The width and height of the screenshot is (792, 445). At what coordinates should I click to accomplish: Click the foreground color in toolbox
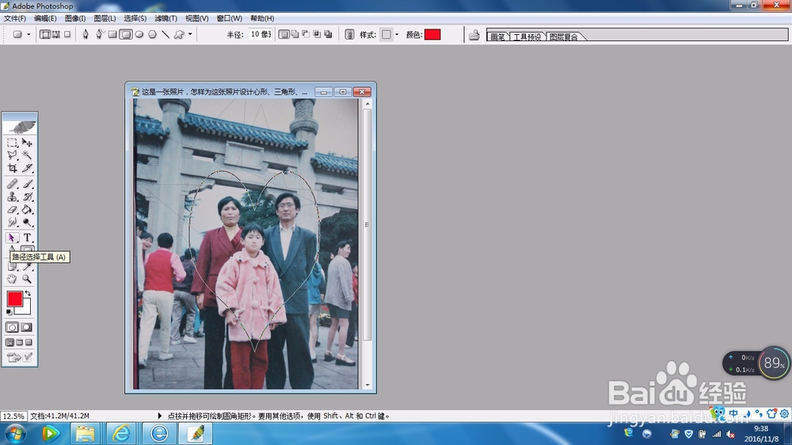pos(14,299)
